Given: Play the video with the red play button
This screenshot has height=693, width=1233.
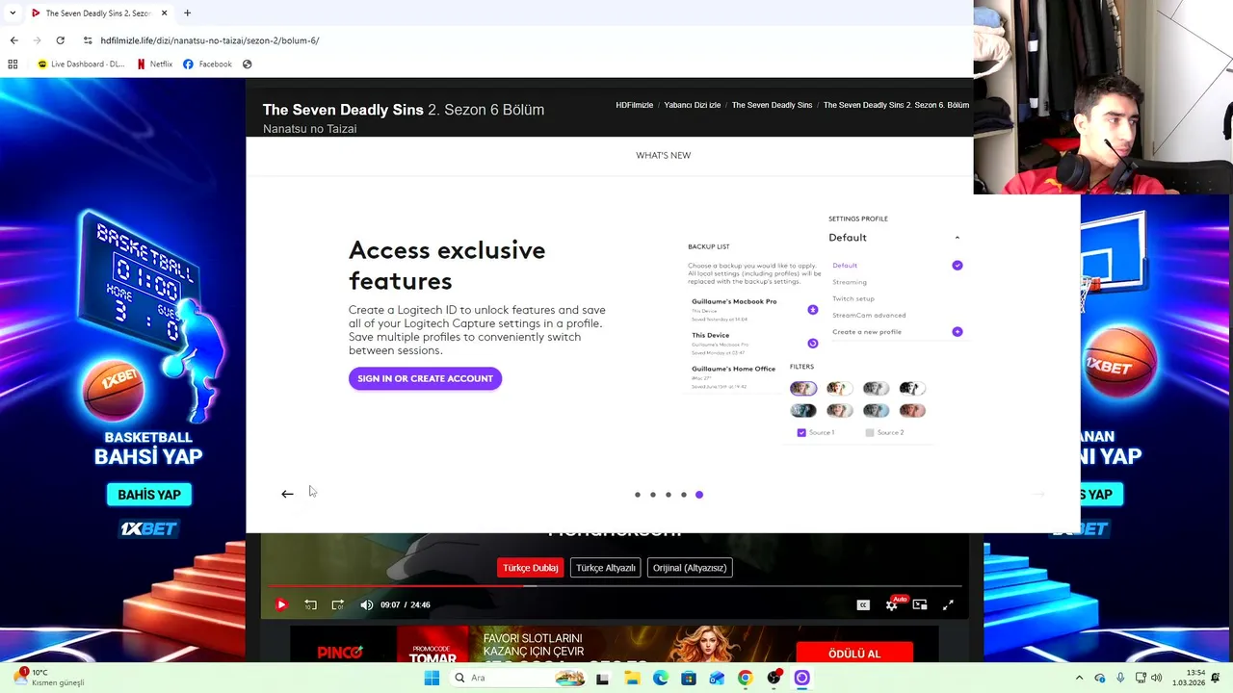Looking at the screenshot, I should 281,604.
